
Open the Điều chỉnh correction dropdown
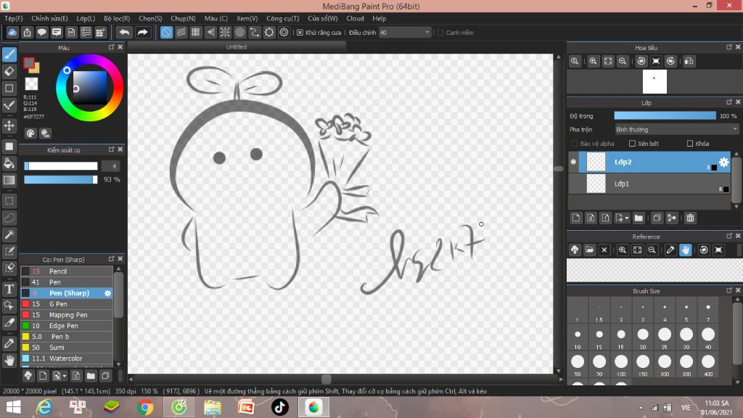tap(405, 33)
